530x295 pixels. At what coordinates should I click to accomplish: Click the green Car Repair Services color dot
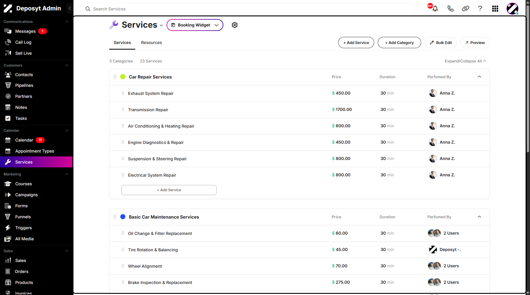[123, 77]
